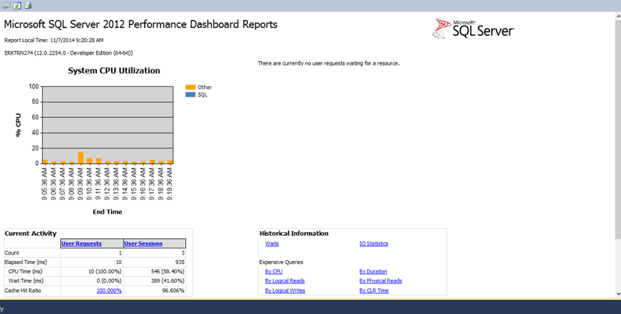View expensive queries By Logical Writes
The height and width of the screenshot is (314, 621).
click(x=285, y=291)
